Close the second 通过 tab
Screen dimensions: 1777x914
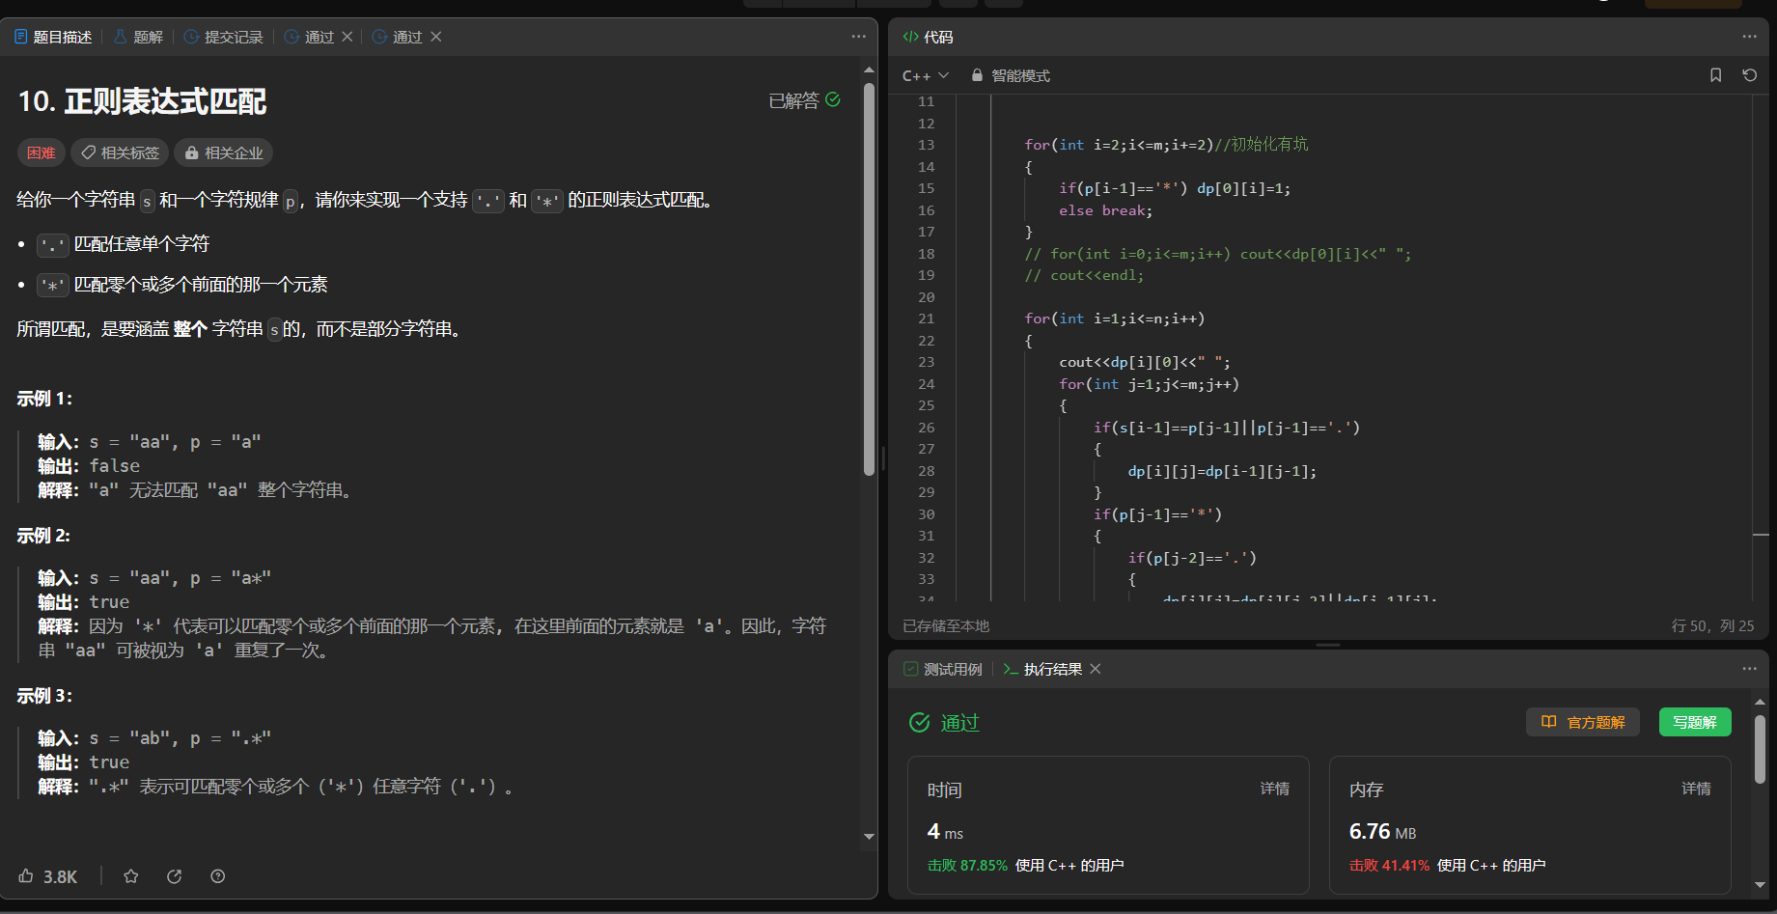[436, 37]
